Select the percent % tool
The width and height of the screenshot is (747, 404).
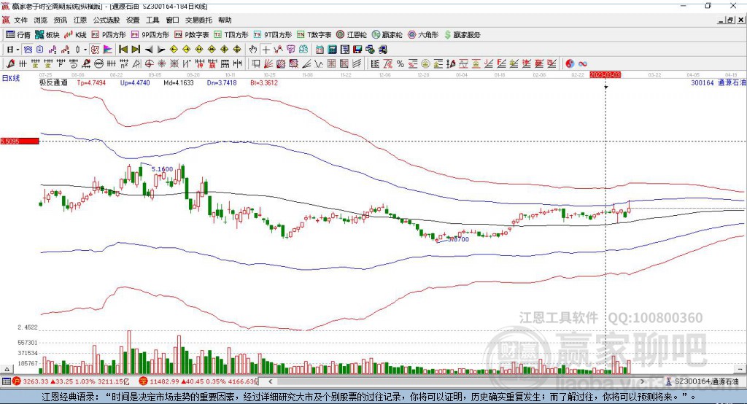tap(400, 64)
